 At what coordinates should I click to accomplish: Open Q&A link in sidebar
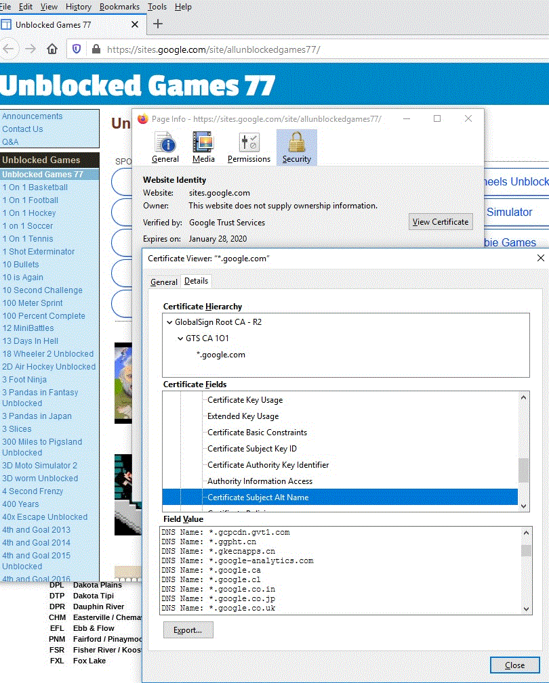(10, 141)
